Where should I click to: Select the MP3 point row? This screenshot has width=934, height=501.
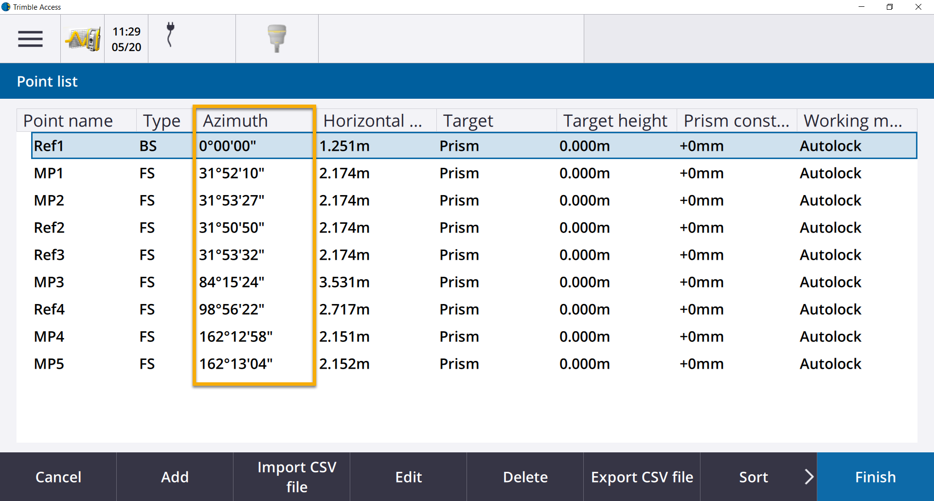tap(292, 282)
